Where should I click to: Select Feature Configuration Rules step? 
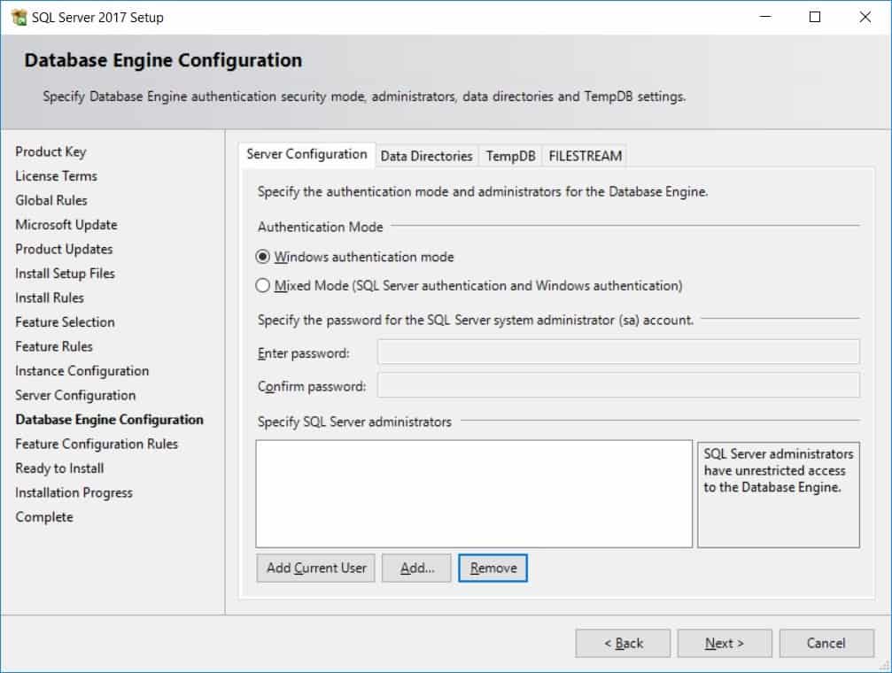[x=97, y=444]
